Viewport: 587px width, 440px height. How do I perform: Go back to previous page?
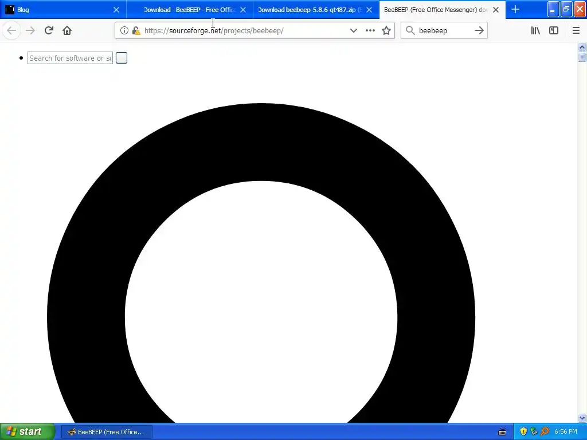[11, 30]
